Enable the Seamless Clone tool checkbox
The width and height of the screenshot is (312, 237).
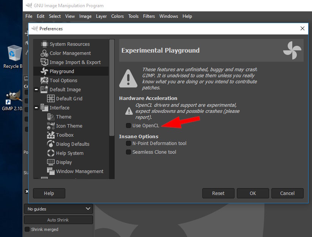(x=128, y=152)
